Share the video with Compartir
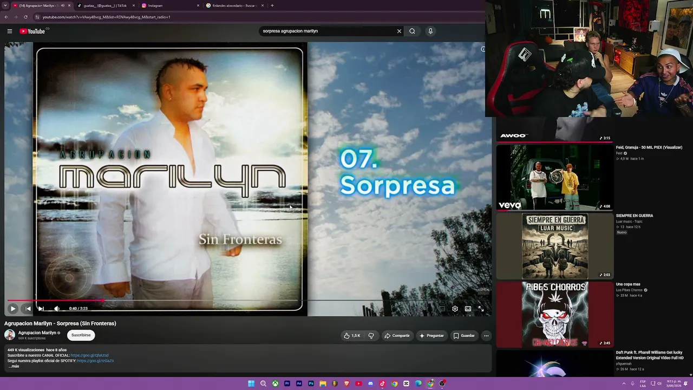 tap(397, 336)
